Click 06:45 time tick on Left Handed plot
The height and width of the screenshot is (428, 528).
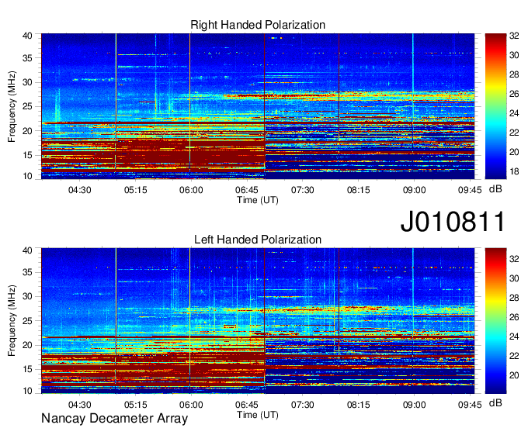246,405
